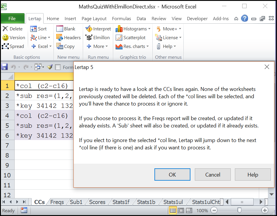The image size is (277, 216).
Task: Click the Delete icon in Basic options
Action: pyautogui.click(x=5, y=29)
